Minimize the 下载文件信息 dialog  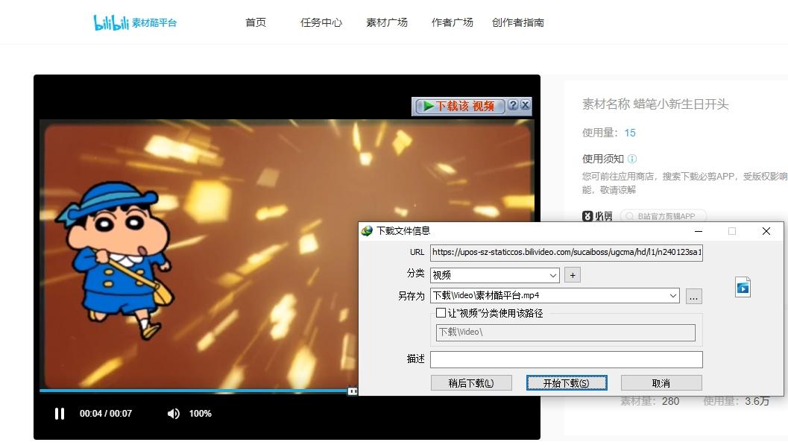[x=699, y=231]
